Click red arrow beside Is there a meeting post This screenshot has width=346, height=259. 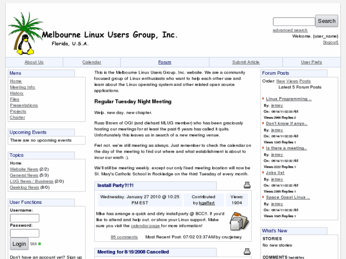pos(263,148)
